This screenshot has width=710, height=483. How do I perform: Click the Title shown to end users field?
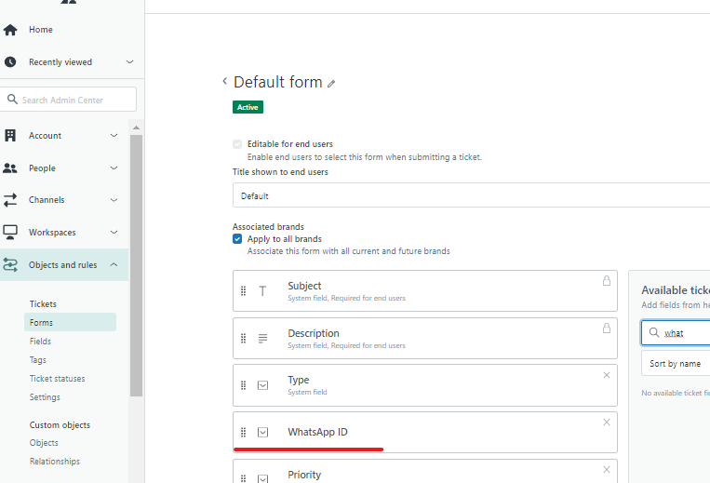(x=472, y=195)
